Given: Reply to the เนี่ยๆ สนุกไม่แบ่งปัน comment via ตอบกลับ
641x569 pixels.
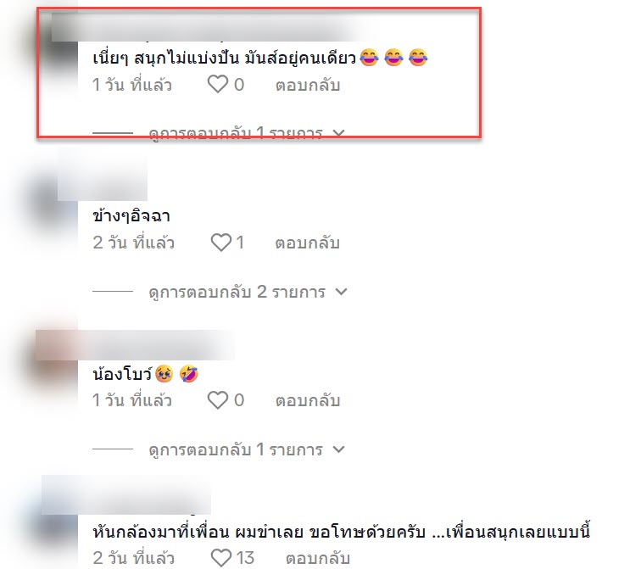Looking at the screenshot, I should pos(308,85).
